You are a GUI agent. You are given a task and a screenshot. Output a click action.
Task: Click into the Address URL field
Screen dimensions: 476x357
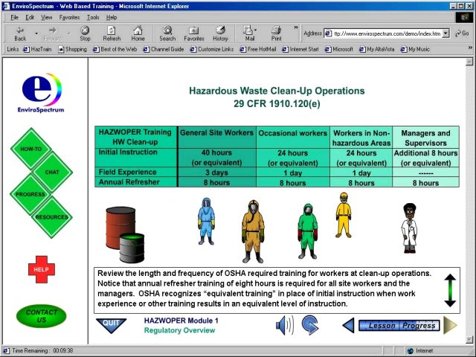(387, 33)
